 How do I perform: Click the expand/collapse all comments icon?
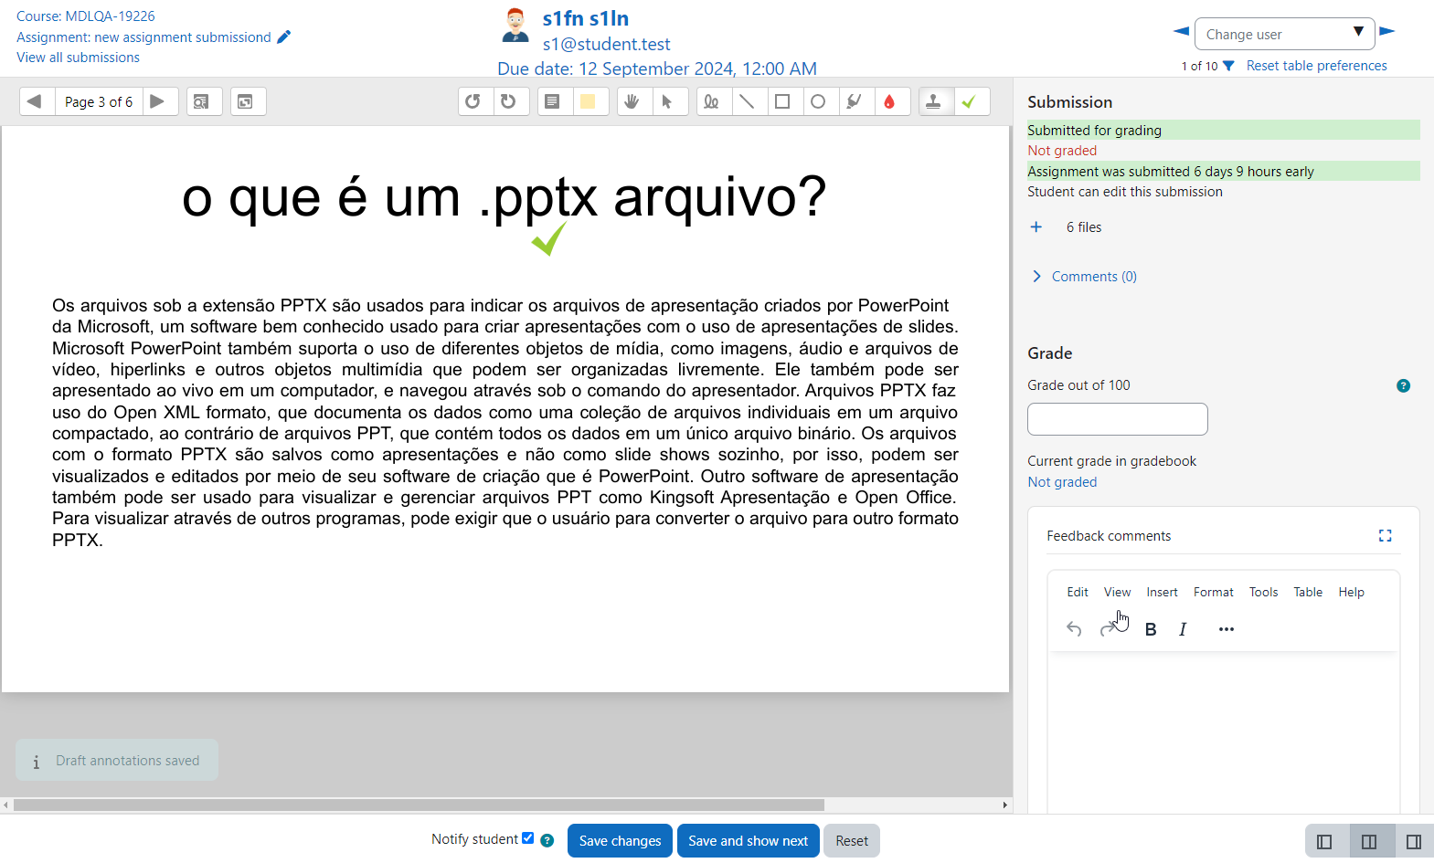(x=248, y=101)
